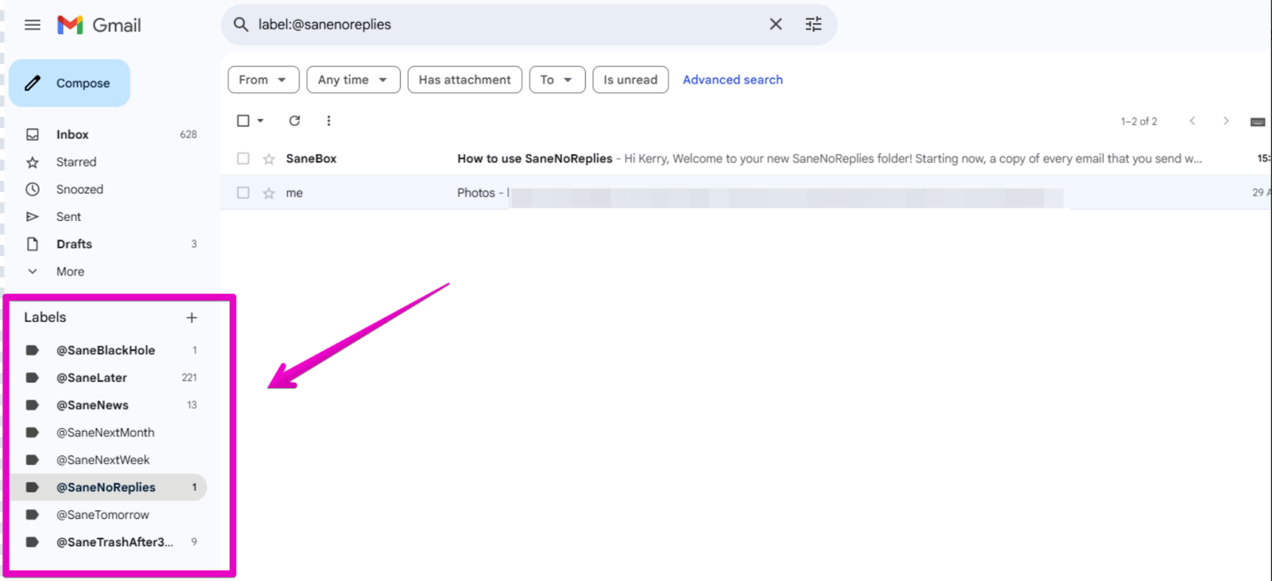
Task: Click the Inbox tray icon
Action: [33, 134]
